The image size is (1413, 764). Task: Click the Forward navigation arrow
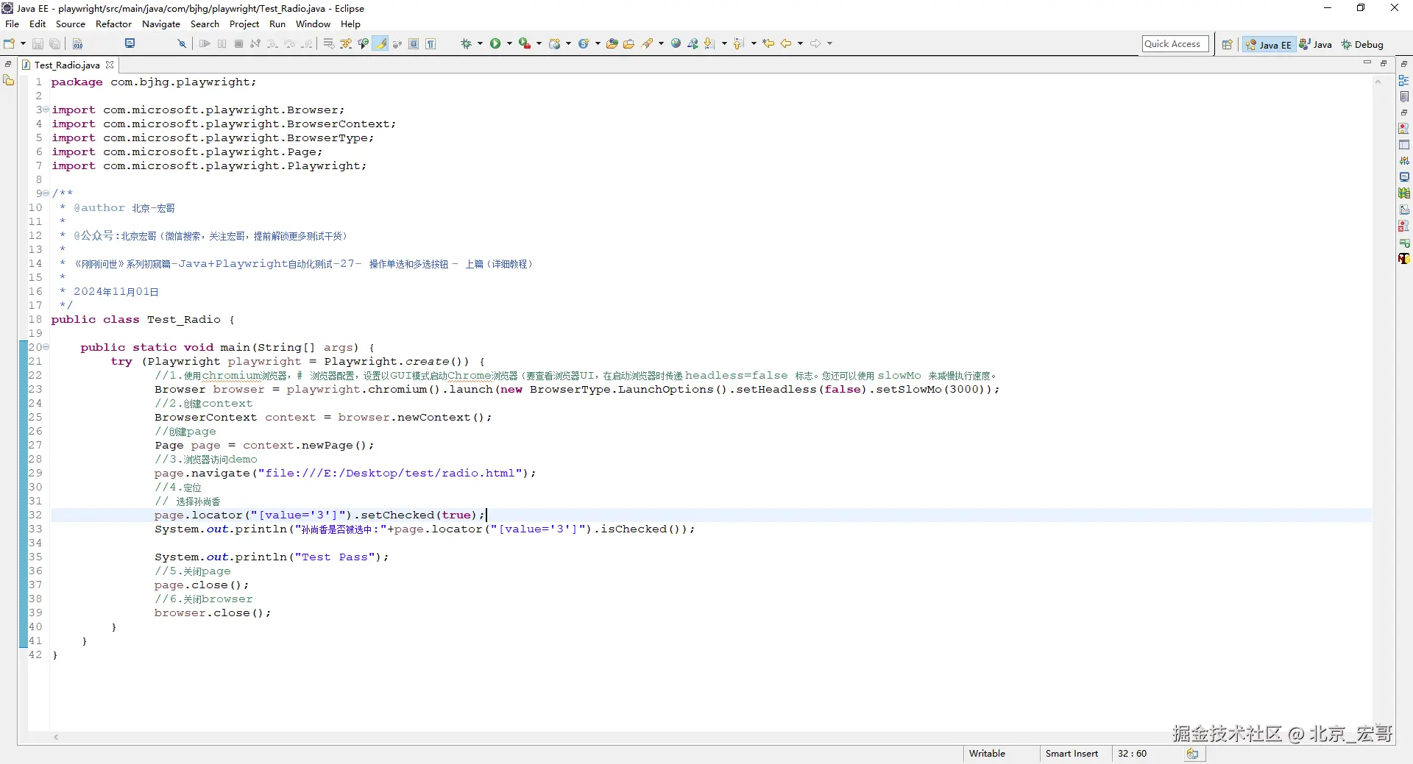tap(815, 44)
